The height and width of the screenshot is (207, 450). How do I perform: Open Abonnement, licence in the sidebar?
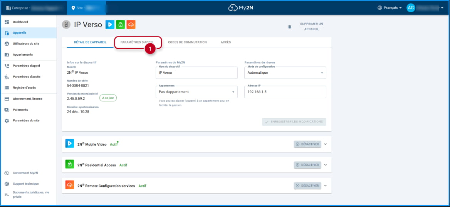point(29,99)
